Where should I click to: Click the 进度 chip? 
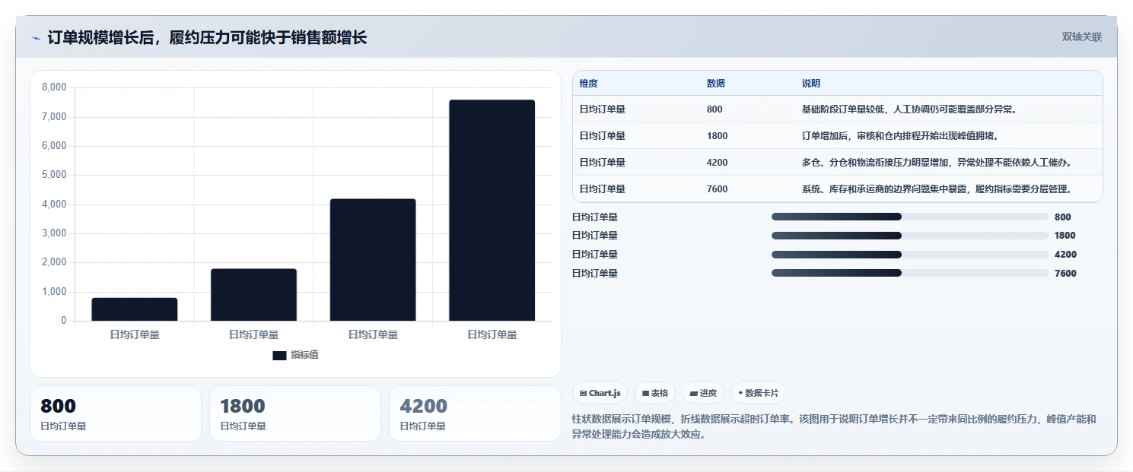coord(703,393)
